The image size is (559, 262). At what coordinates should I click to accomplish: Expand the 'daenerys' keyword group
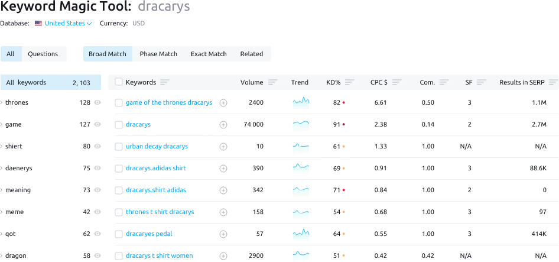coord(2,168)
